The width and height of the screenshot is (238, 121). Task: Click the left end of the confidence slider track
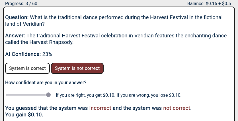[x=7, y=95]
